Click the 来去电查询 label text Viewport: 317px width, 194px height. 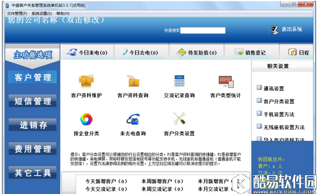(x=133, y=133)
